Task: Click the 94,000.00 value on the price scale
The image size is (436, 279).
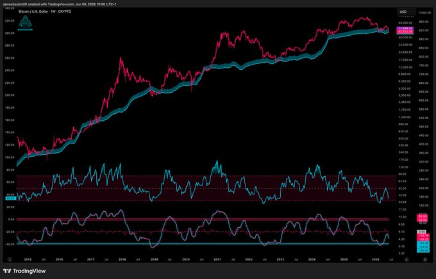Action: (405, 23)
